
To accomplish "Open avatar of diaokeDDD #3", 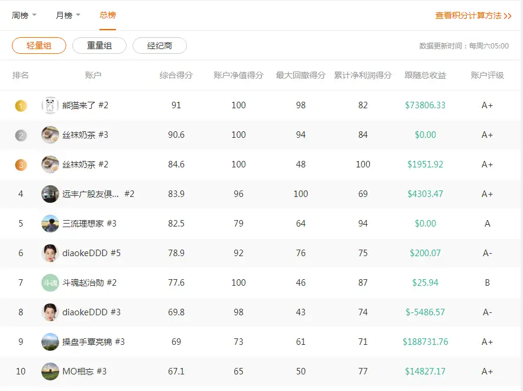I will pyautogui.click(x=50, y=312).
